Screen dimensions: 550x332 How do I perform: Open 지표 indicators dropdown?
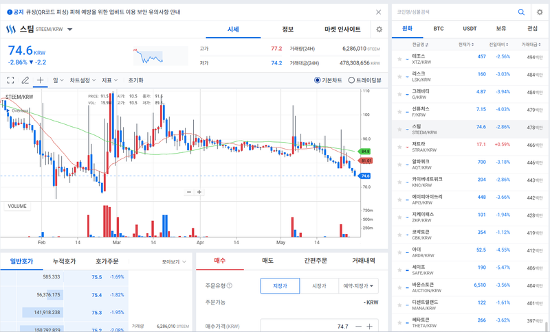tap(110, 80)
